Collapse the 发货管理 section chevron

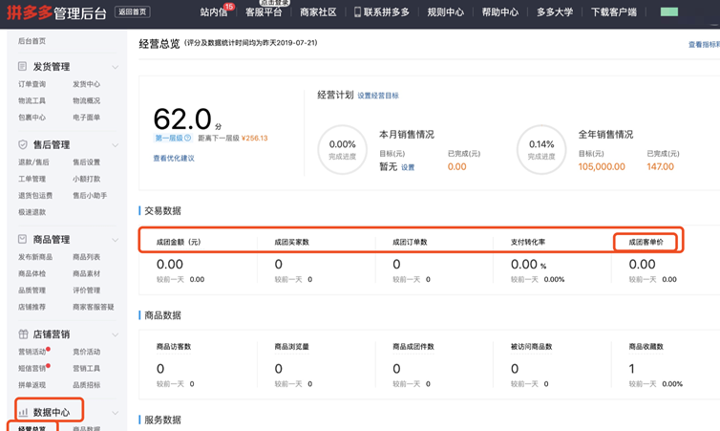click(x=116, y=67)
